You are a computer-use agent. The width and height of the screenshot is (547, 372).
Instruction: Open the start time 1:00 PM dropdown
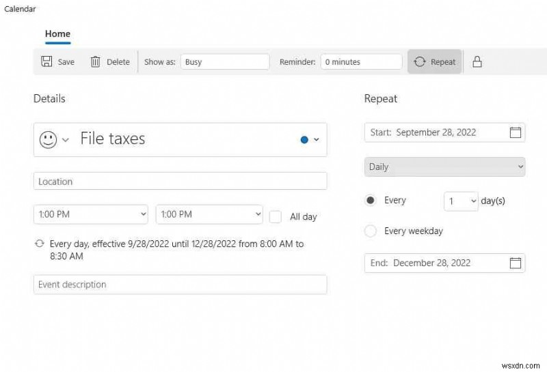coord(91,214)
